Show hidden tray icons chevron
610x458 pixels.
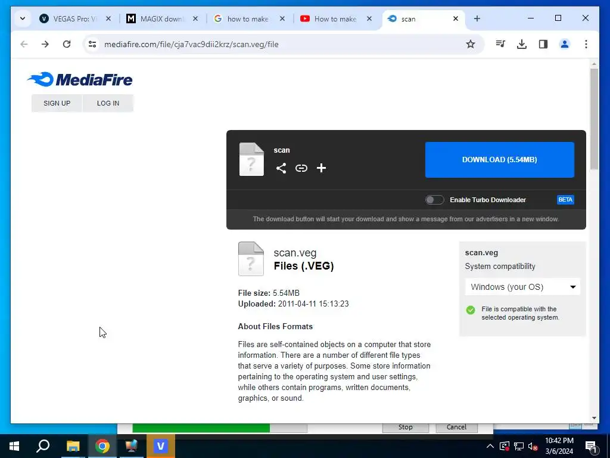(x=490, y=446)
